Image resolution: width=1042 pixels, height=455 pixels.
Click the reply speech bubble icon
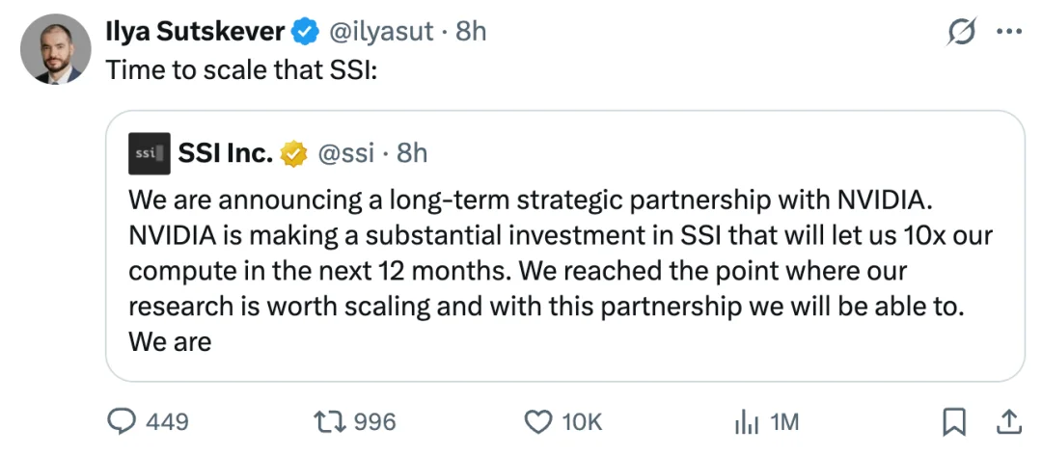[x=122, y=421]
